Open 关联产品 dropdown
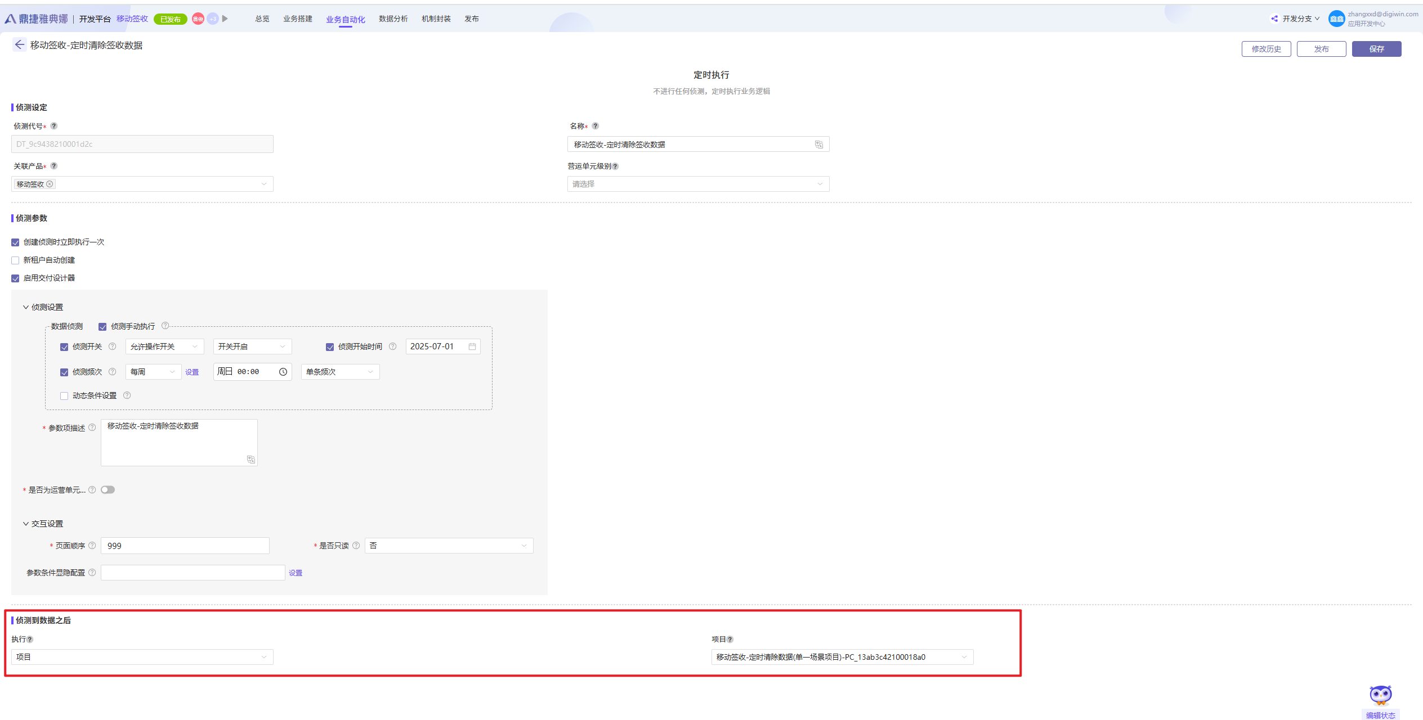 tap(142, 184)
